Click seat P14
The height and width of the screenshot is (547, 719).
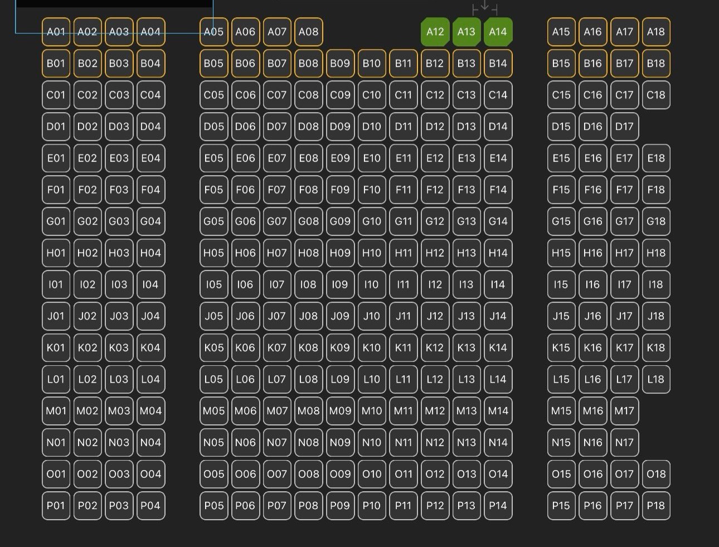click(498, 506)
